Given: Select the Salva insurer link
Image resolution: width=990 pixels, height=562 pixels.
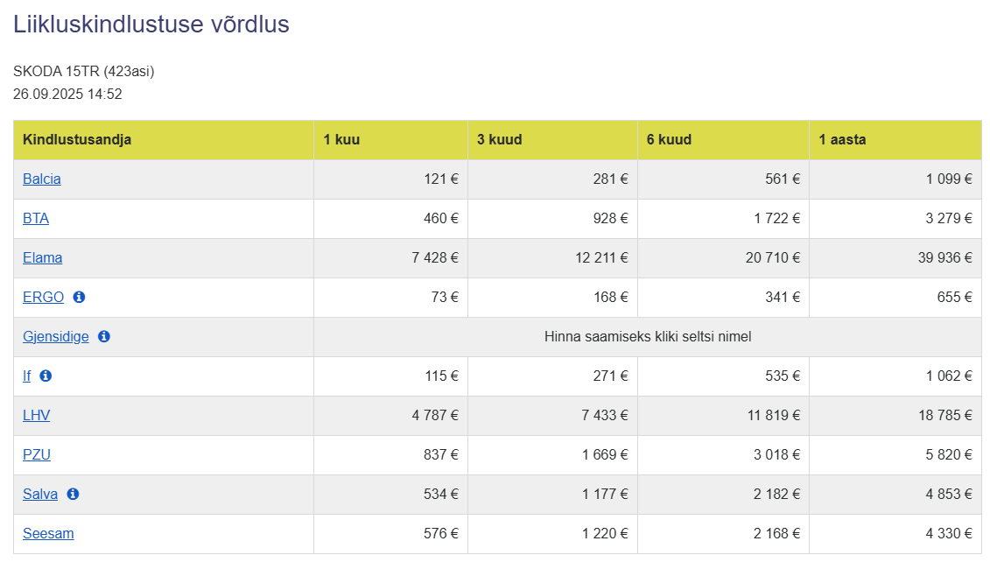Looking at the screenshot, I should pos(39,494).
